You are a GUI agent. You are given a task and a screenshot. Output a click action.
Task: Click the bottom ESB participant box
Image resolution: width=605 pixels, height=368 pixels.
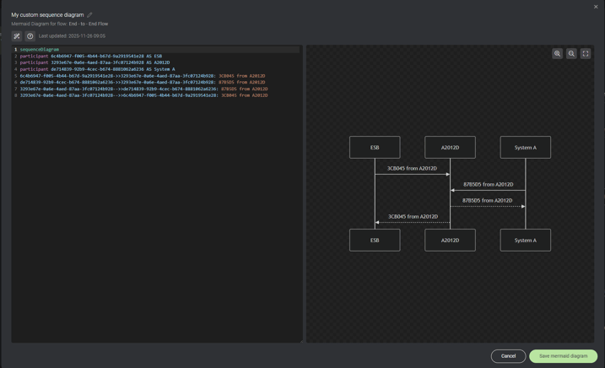tap(375, 241)
